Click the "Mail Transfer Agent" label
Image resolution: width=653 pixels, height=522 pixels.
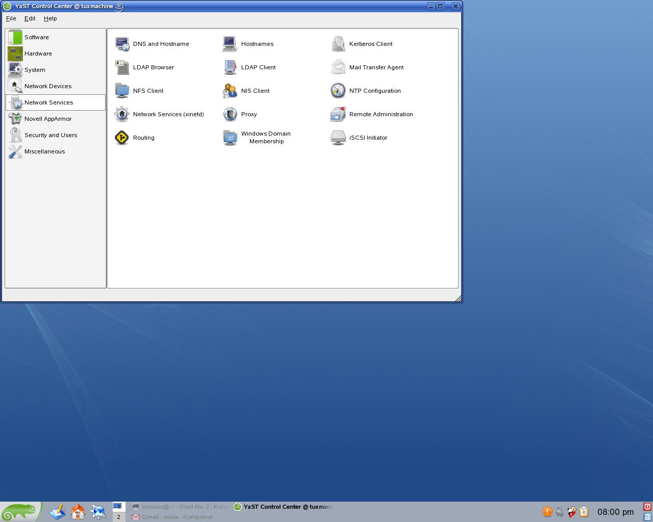point(376,67)
